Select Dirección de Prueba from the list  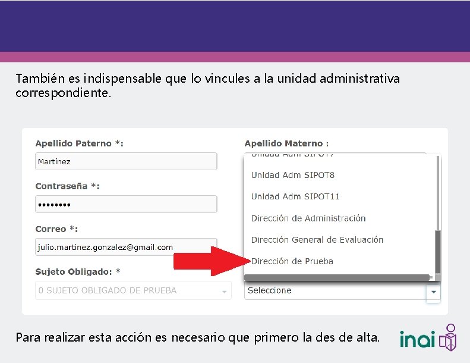(x=292, y=261)
